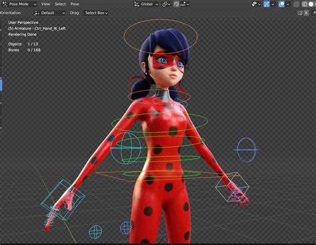Select the teal wire sphere near floor

pyautogui.click(x=95, y=232)
